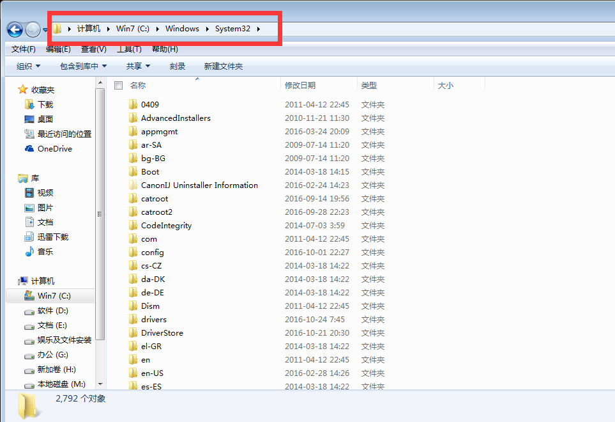The width and height of the screenshot is (615, 422).
Task: Click the folder icon in the address bar
Action: click(57, 29)
